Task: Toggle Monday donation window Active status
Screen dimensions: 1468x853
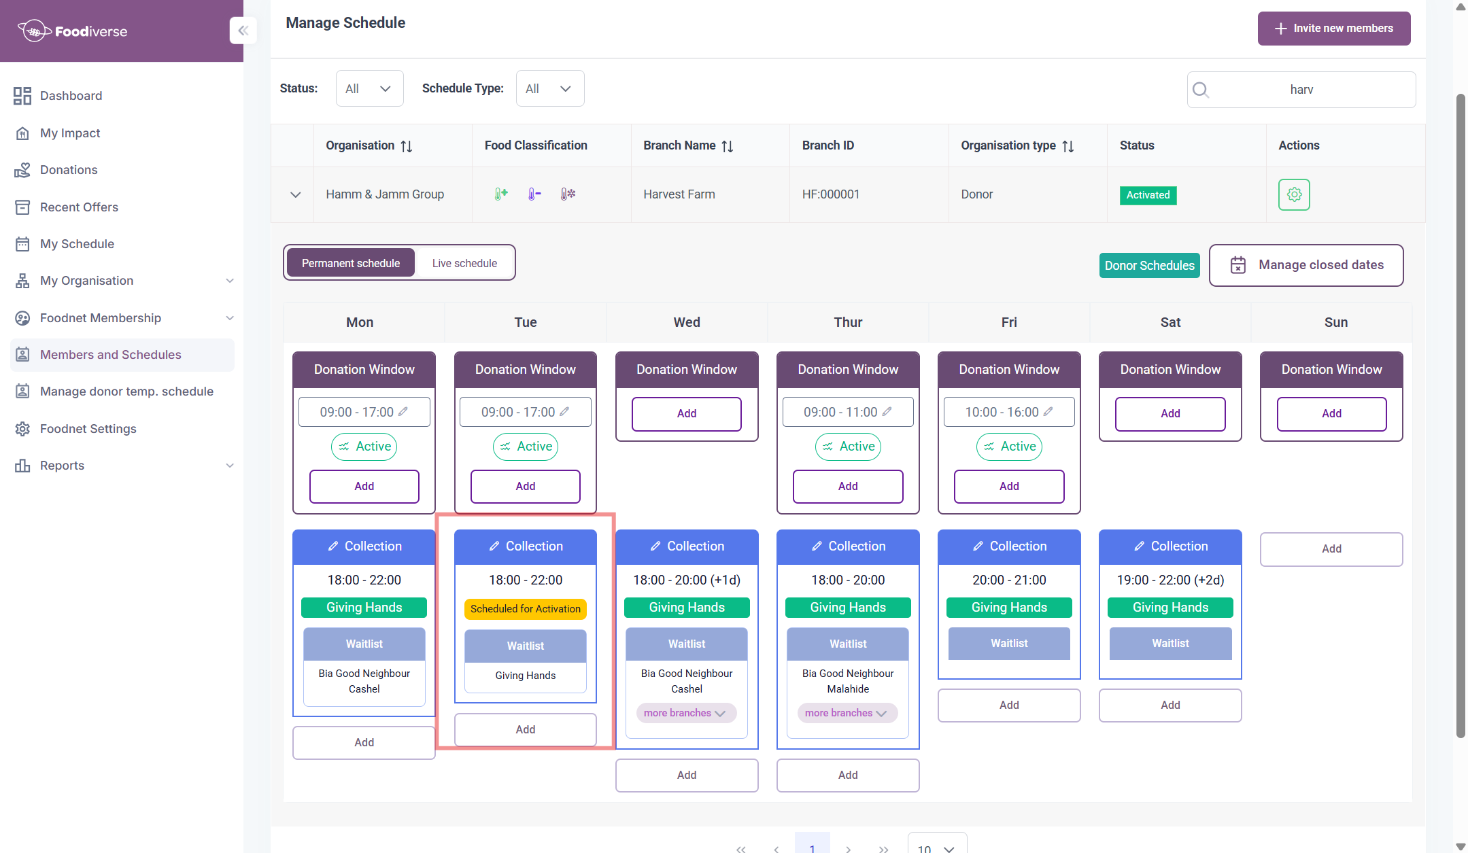Action: pyautogui.click(x=364, y=447)
